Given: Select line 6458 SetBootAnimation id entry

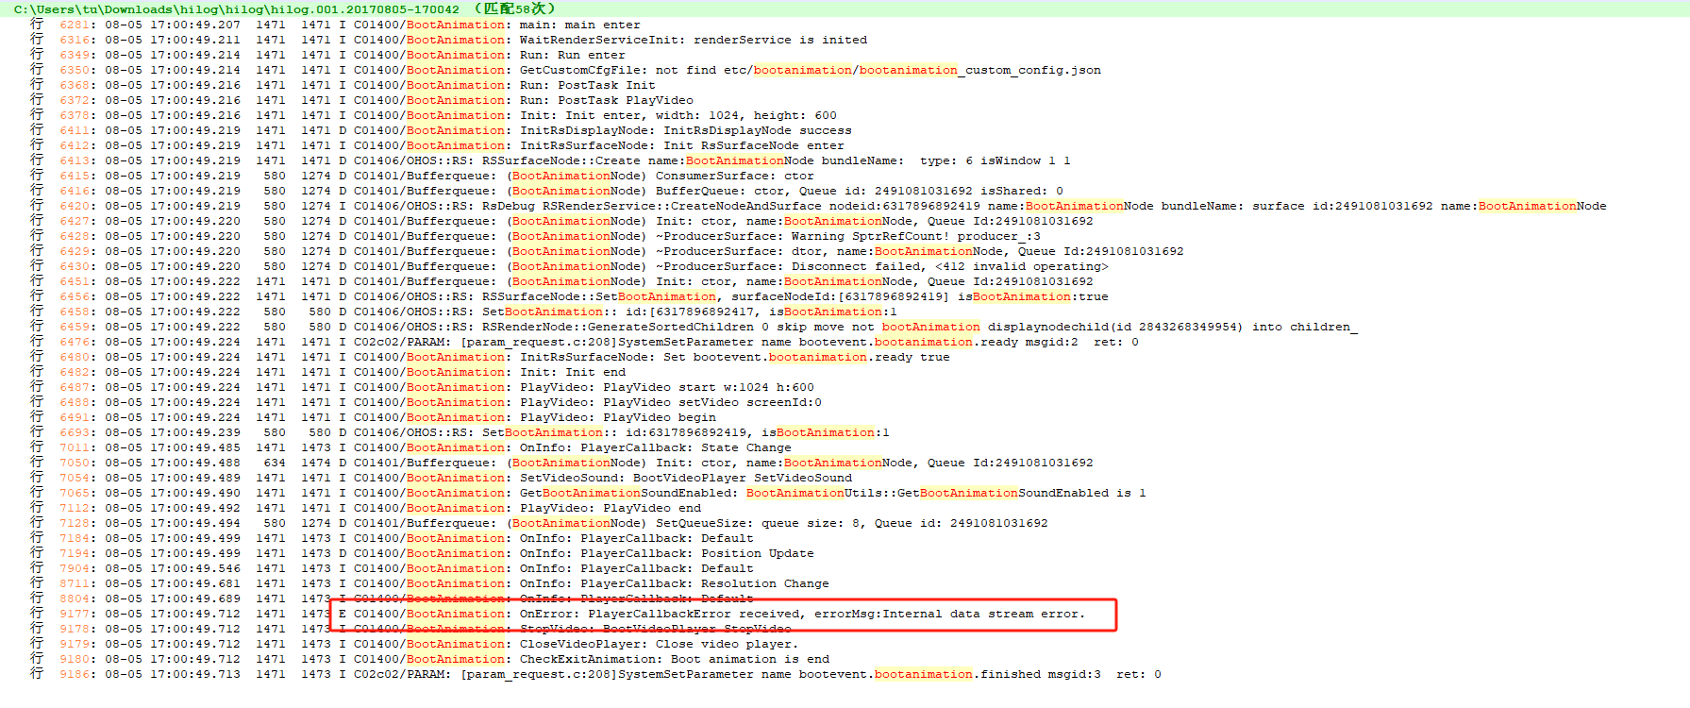Looking at the screenshot, I should point(463,312).
